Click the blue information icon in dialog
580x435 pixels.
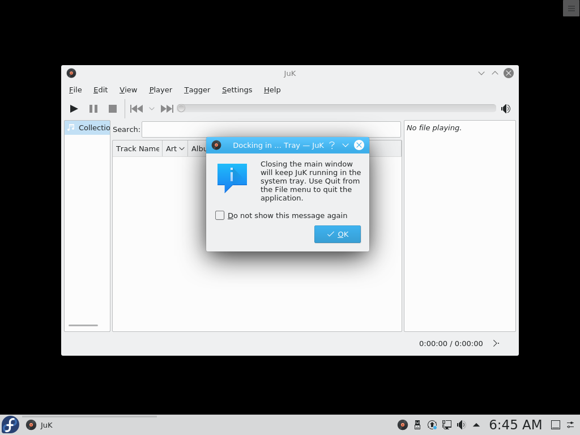pos(232,178)
